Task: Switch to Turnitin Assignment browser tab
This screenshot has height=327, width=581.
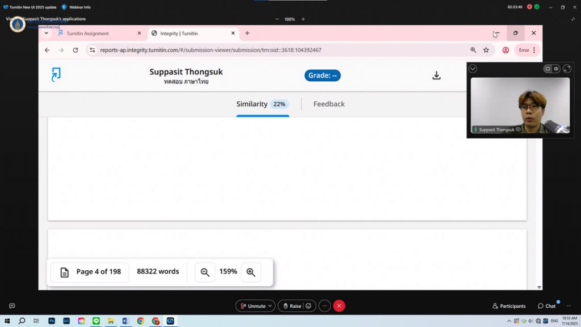Action: [x=87, y=33]
